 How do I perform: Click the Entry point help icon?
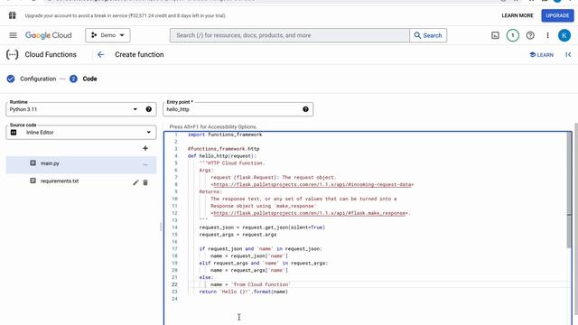tap(305, 109)
